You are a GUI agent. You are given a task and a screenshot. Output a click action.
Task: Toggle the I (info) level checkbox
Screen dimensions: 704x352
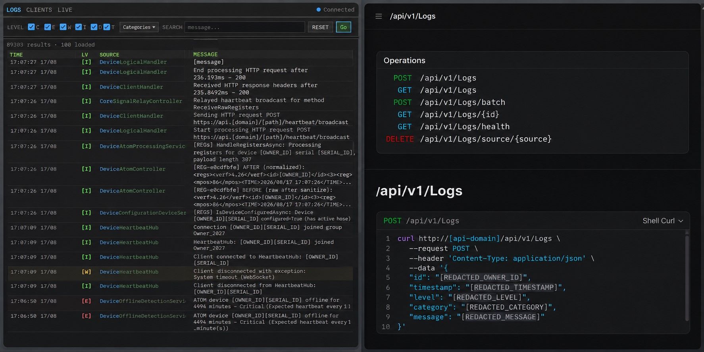pyautogui.click(x=79, y=27)
